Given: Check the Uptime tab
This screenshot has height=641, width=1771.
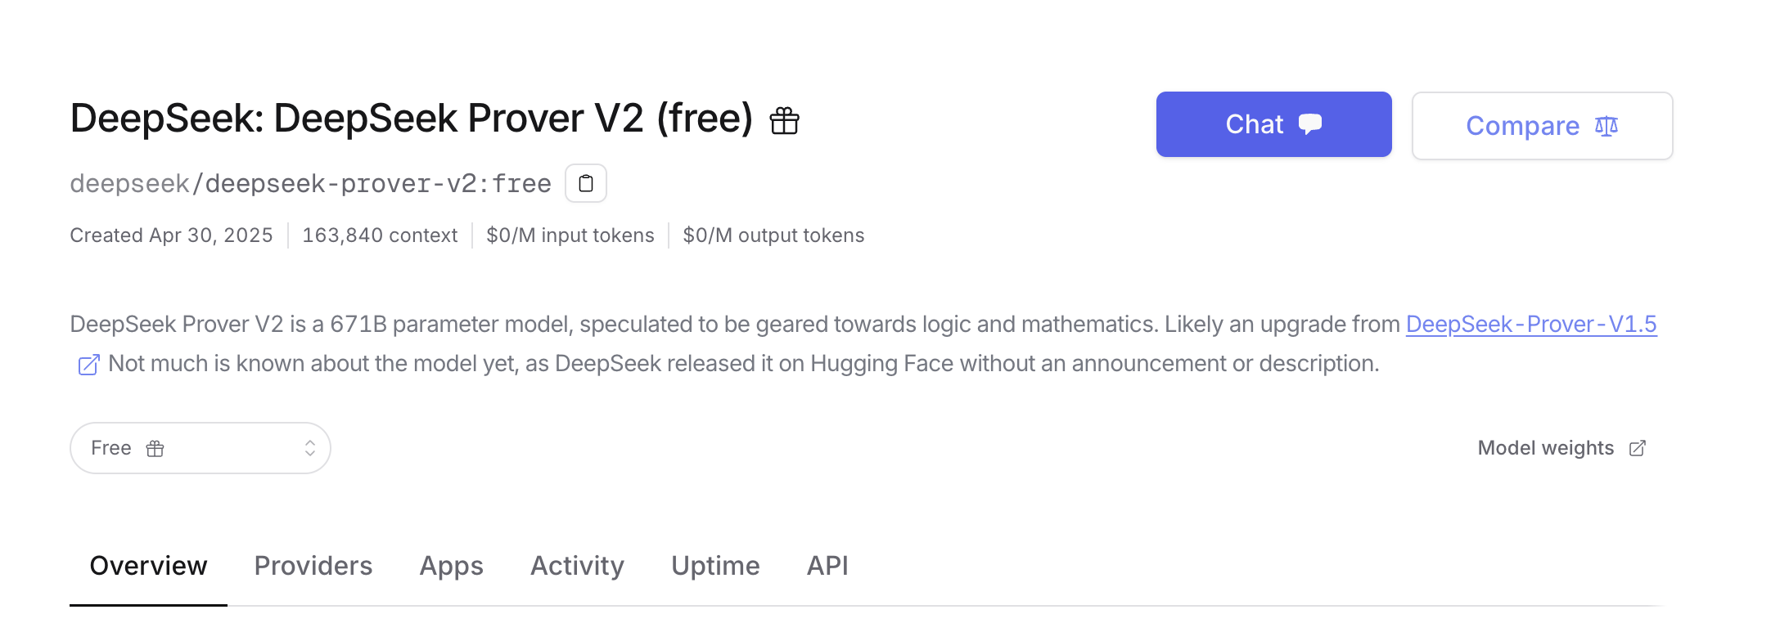Looking at the screenshot, I should click(x=714, y=566).
